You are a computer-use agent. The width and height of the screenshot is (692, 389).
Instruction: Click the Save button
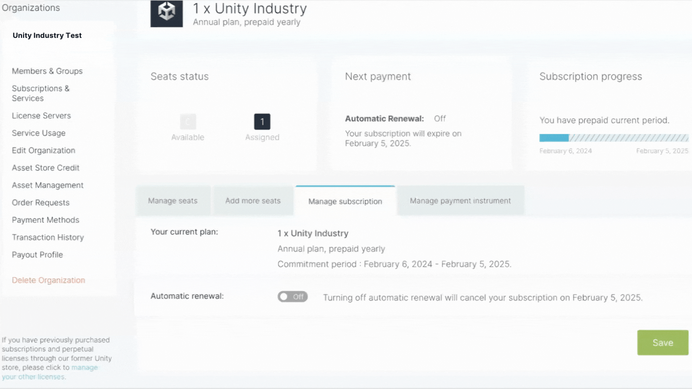click(662, 343)
